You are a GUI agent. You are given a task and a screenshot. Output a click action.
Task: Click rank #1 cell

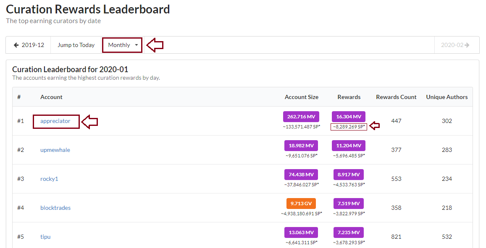point(21,121)
